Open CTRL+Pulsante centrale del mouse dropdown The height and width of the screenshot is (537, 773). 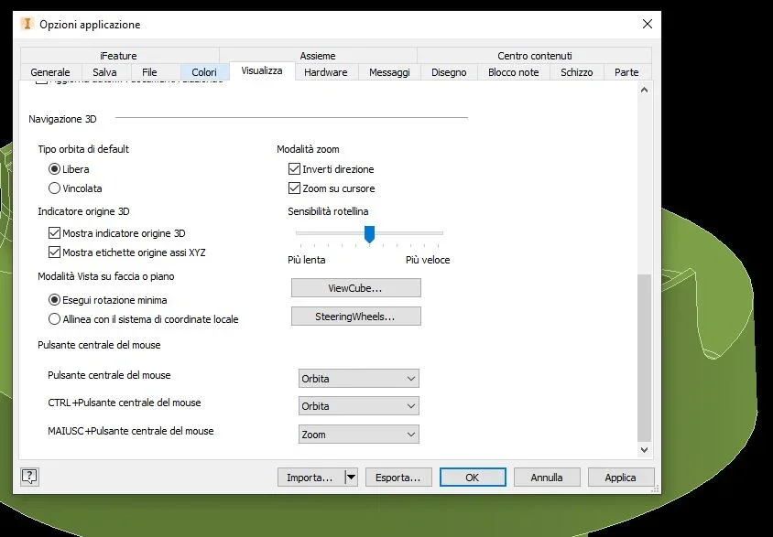tap(359, 406)
